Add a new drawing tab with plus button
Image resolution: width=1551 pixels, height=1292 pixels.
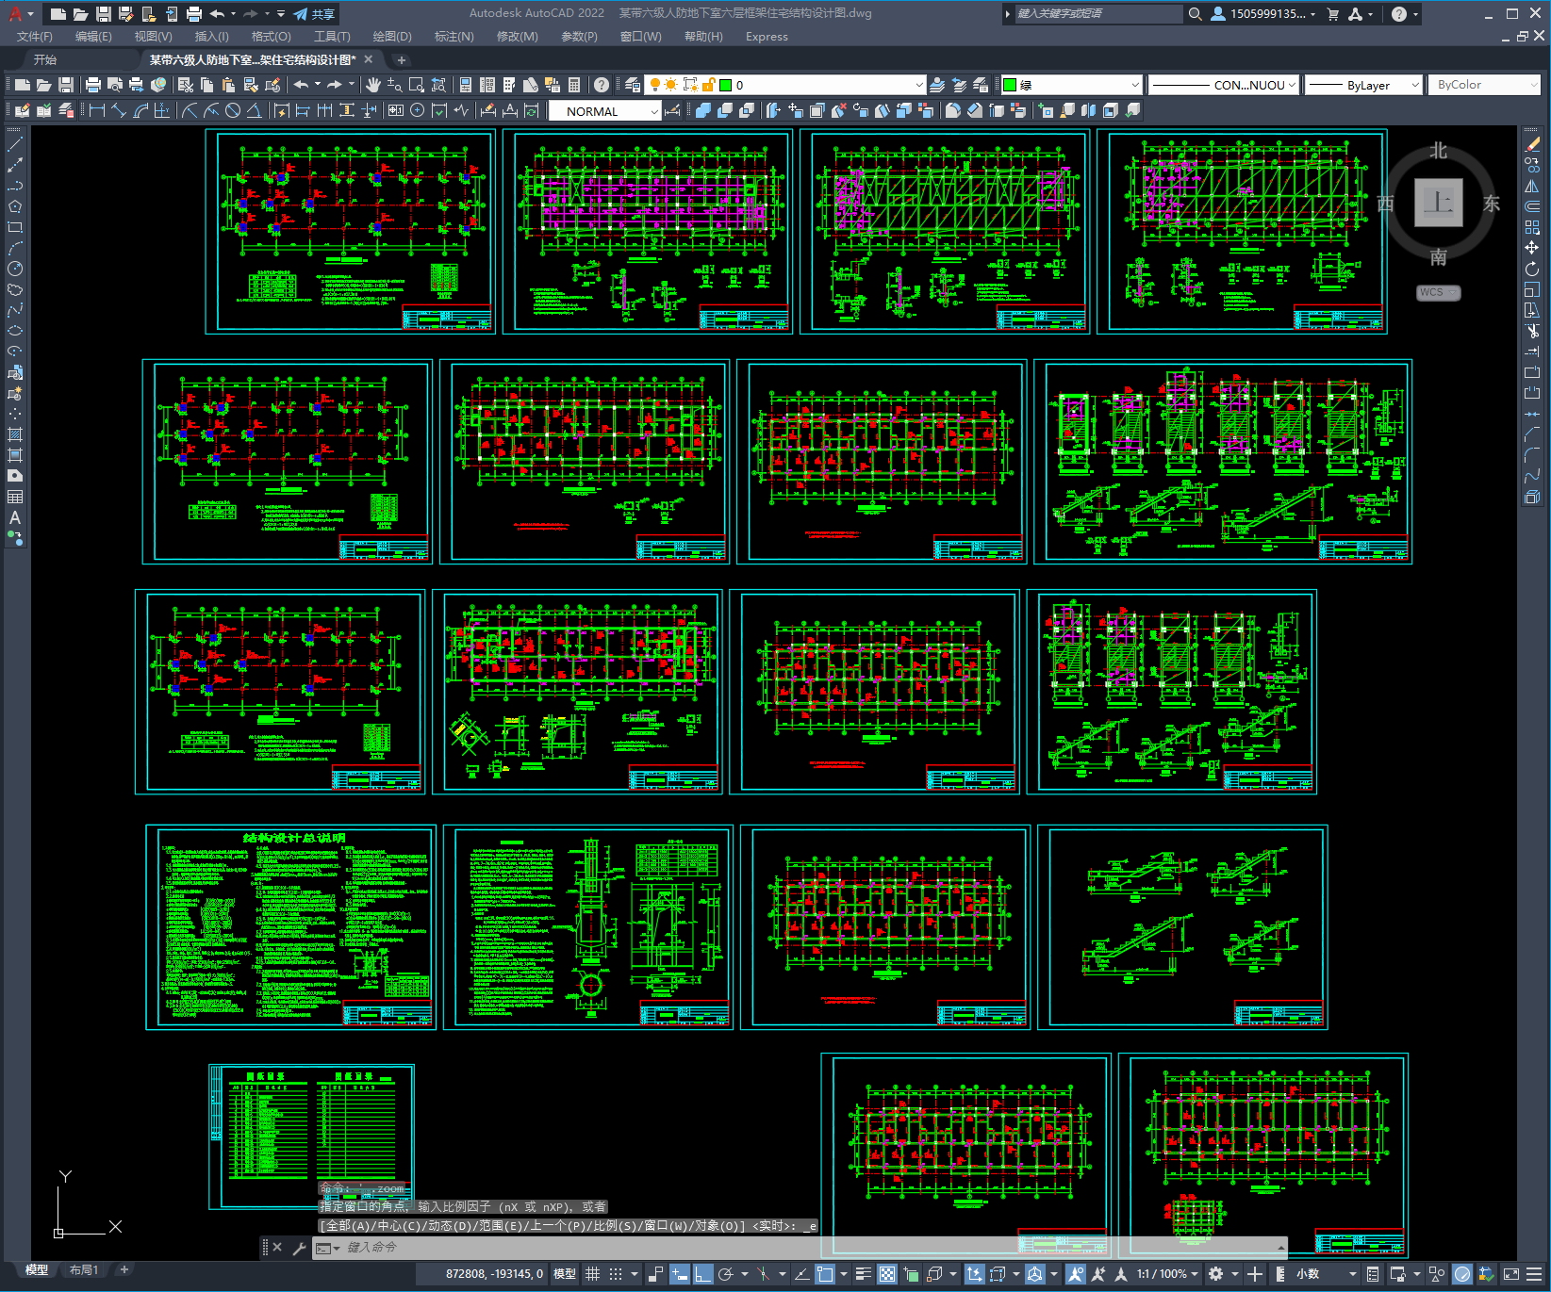point(402,60)
